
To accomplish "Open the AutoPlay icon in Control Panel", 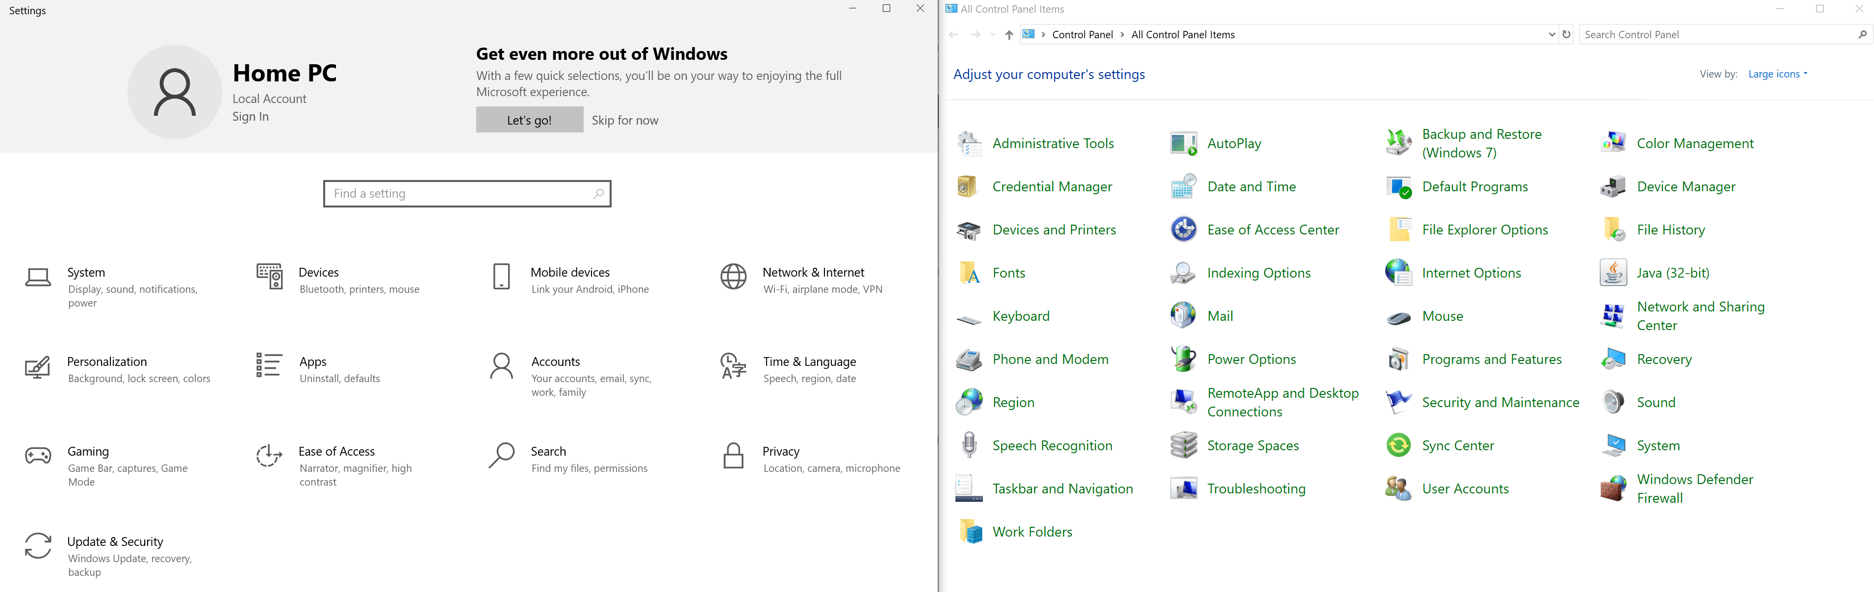I will point(1183,143).
